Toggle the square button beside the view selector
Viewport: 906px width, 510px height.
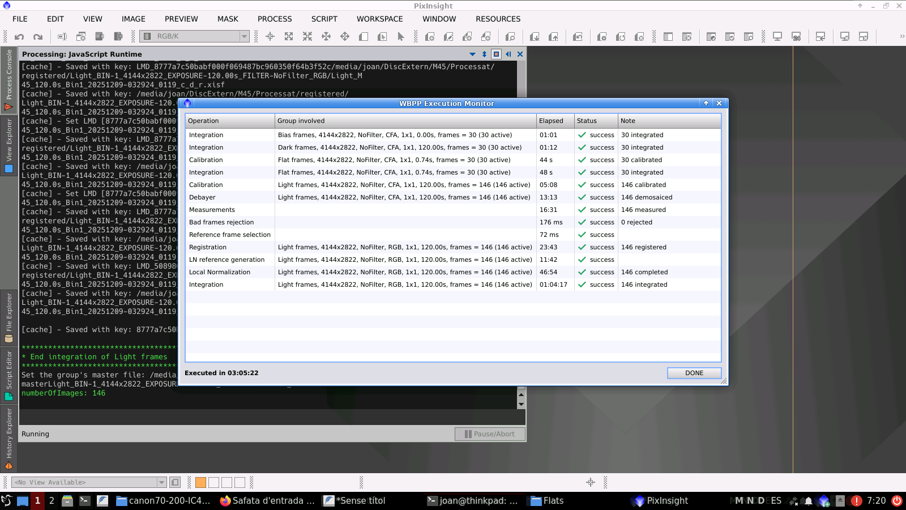175,482
